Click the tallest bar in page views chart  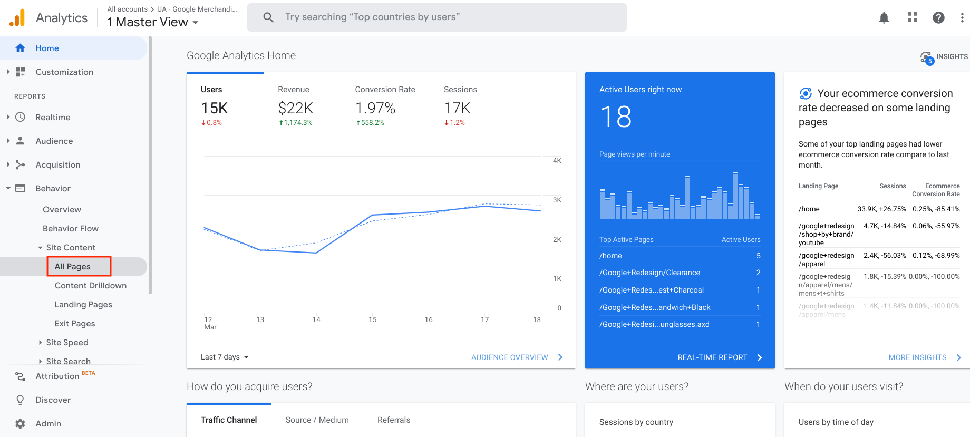[x=735, y=196]
